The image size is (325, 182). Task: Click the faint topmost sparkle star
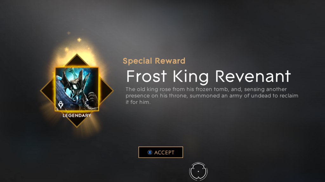point(69,33)
